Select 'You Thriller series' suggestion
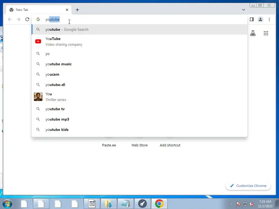 pyautogui.click(x=139, y=97)
